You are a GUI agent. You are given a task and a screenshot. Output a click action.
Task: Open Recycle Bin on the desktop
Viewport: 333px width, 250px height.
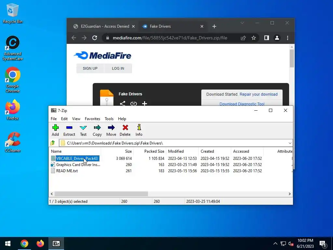pyautogui.click(x=13, y=13)
